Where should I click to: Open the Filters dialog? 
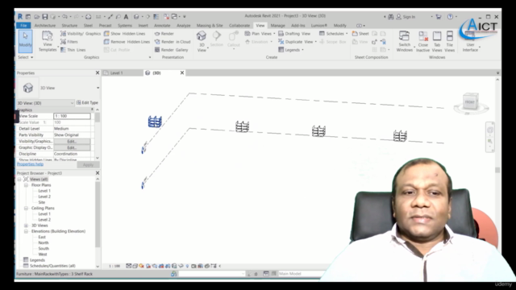(69, 42)
